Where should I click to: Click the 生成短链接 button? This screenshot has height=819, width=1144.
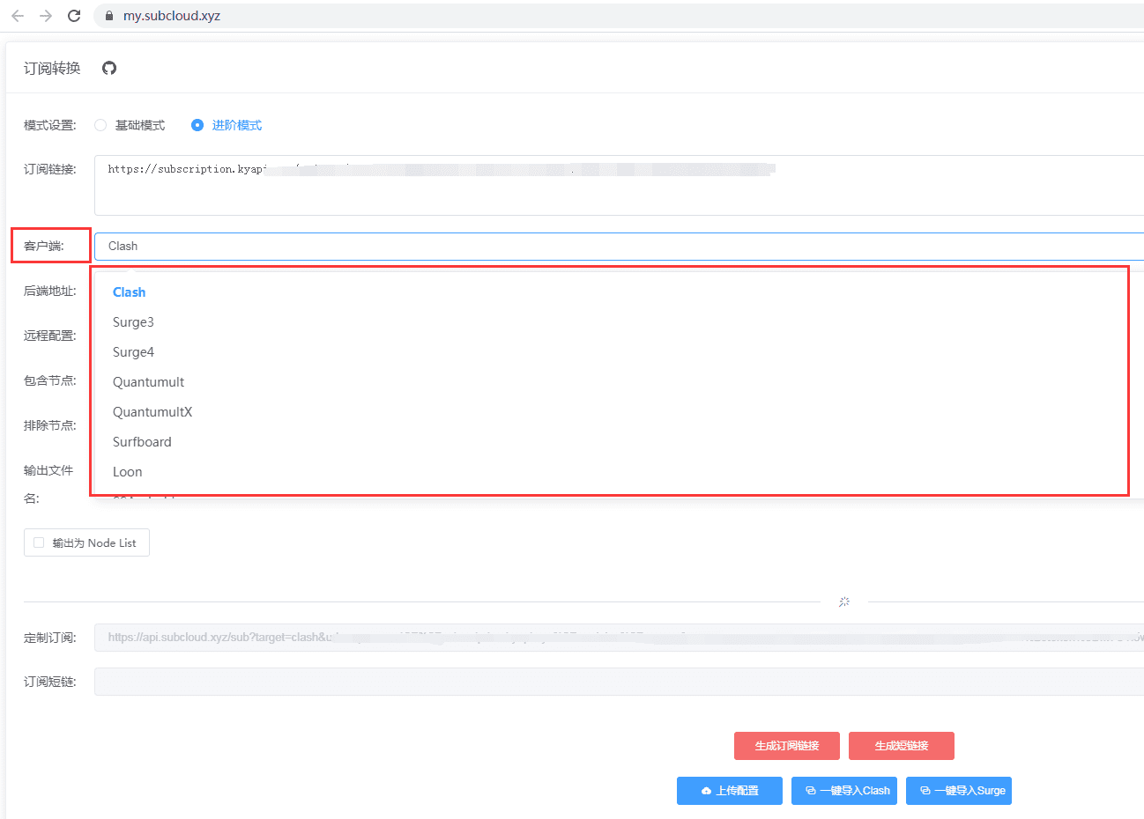[902, 746]
